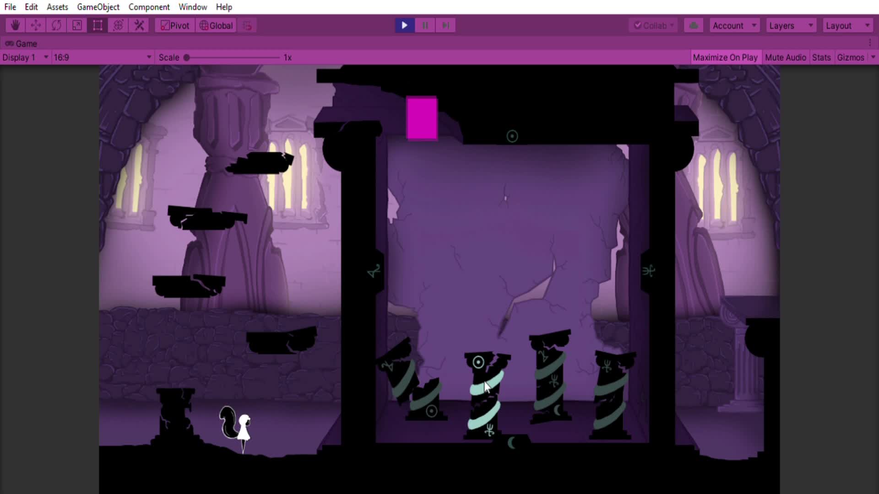Viewport: 879px width, 494px height.
Task: Select the custom editor tools icon
Action: click(139, 26)
